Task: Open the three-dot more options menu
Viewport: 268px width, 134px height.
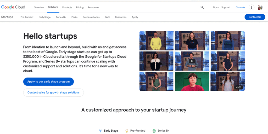Action: click(252, 7)
